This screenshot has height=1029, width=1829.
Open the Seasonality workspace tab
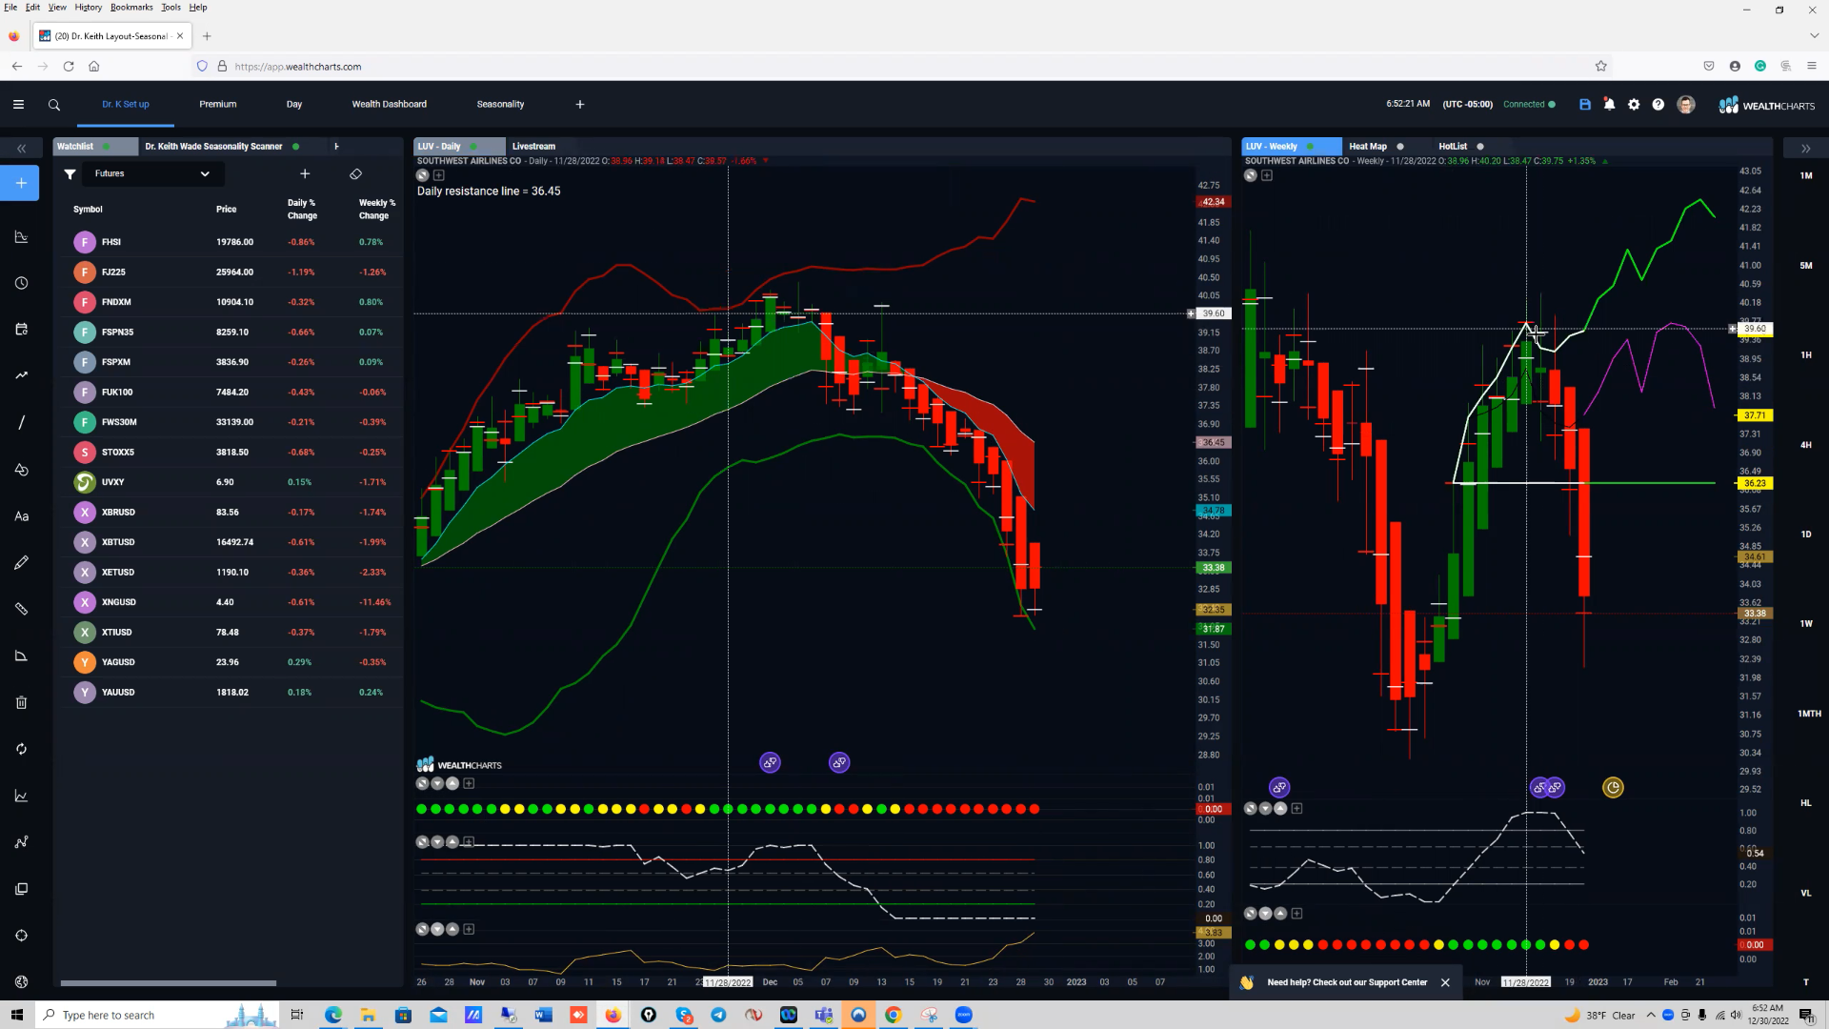coord(500,105)
